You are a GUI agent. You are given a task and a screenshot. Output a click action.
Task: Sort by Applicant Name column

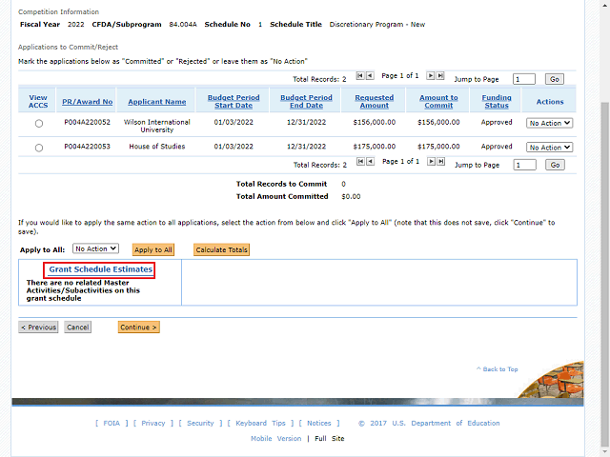click(x=156, y=102)
